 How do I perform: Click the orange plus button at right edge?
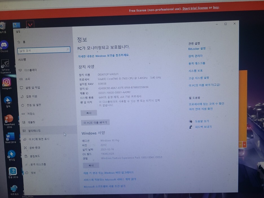pos(244,144)
